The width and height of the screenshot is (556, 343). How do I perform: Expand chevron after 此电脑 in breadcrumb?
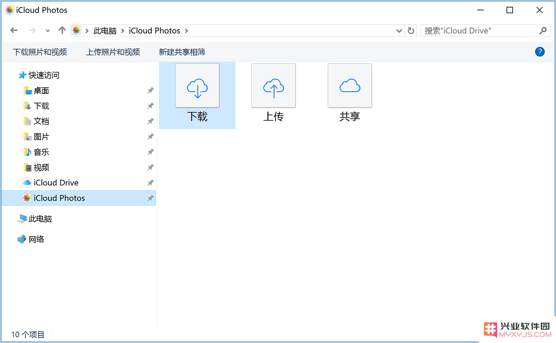coord(123,31)
